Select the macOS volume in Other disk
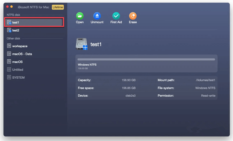Viewport: 233px width, 141px height. (34, 62)
